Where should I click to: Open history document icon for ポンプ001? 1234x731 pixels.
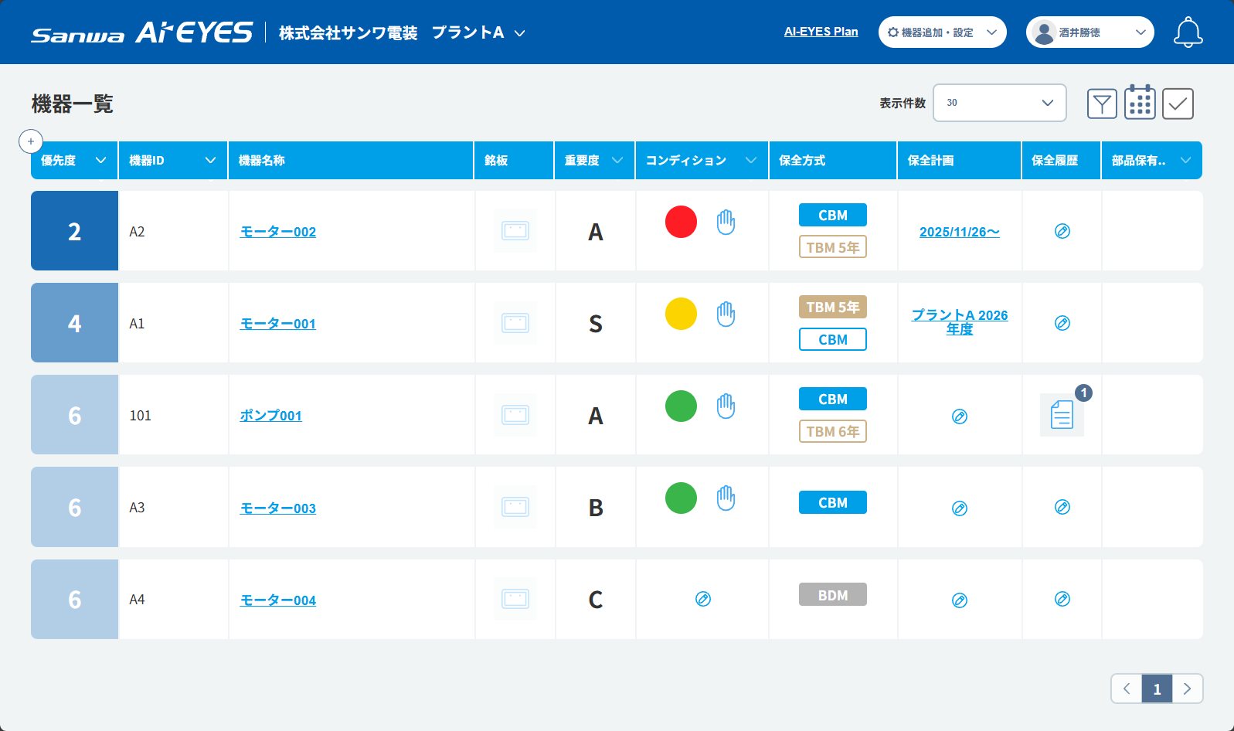click(1062, 415)
